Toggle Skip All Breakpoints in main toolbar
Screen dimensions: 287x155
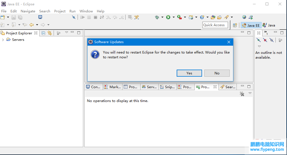point(74,17)
